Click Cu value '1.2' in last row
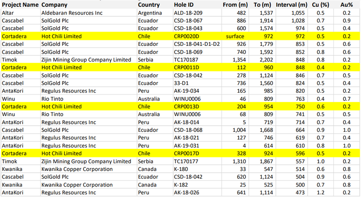Screen dimensions: 361x197 click(x=320, y=193)
